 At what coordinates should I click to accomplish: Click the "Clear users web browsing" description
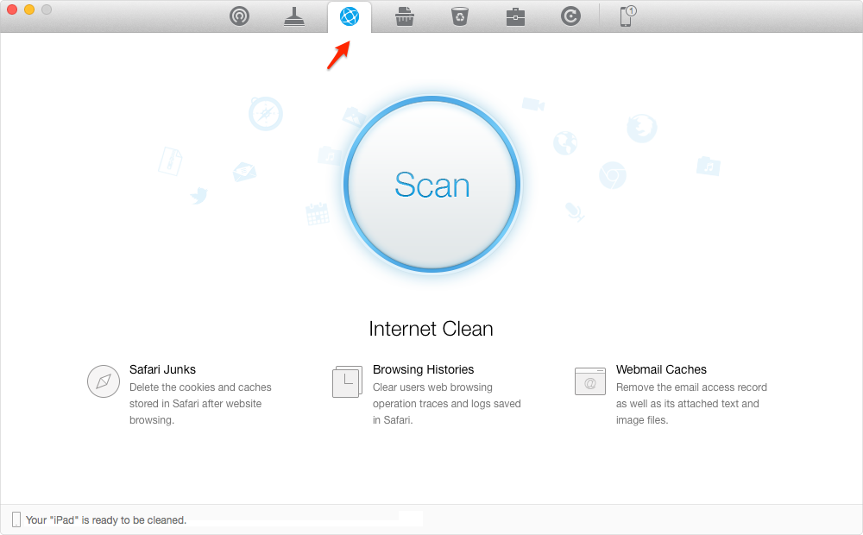tap(446, 404)
